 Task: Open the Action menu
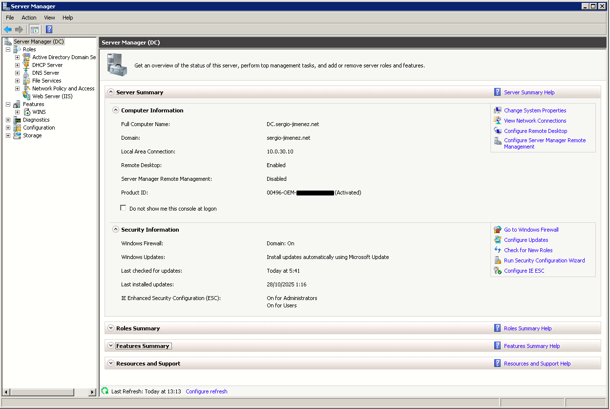[x=29, y=18]
